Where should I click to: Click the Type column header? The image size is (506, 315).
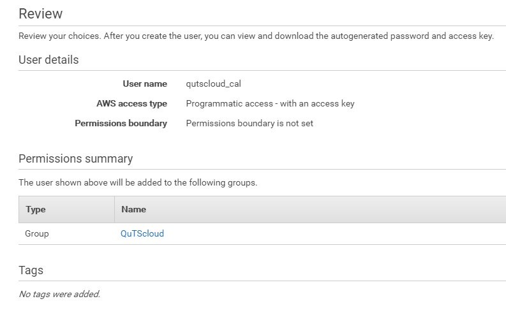[35, 209]
